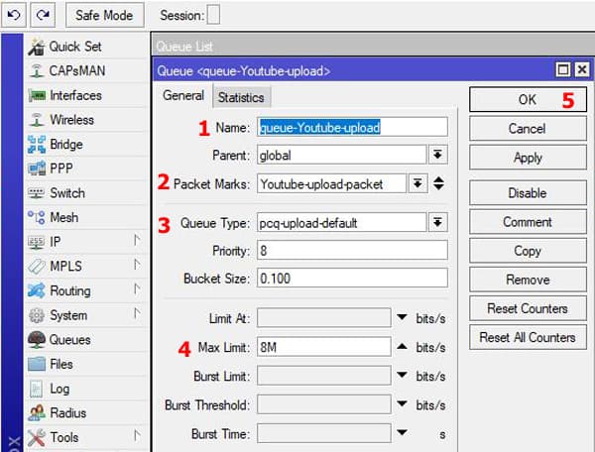The width and height of the screenshot is (595, 452).
Task: Switch to the Statistics tab
Action: coord(241,97)
